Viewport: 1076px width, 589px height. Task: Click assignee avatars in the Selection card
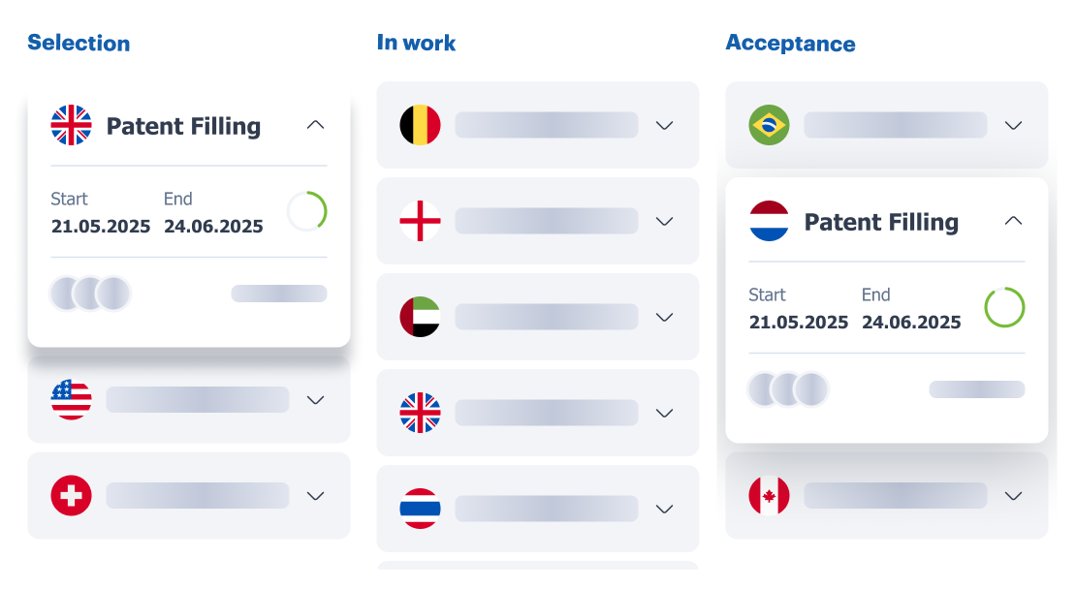point(90,293)
